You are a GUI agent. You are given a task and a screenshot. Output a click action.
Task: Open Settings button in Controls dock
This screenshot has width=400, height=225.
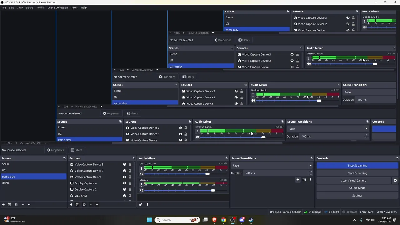pos(357,196)
